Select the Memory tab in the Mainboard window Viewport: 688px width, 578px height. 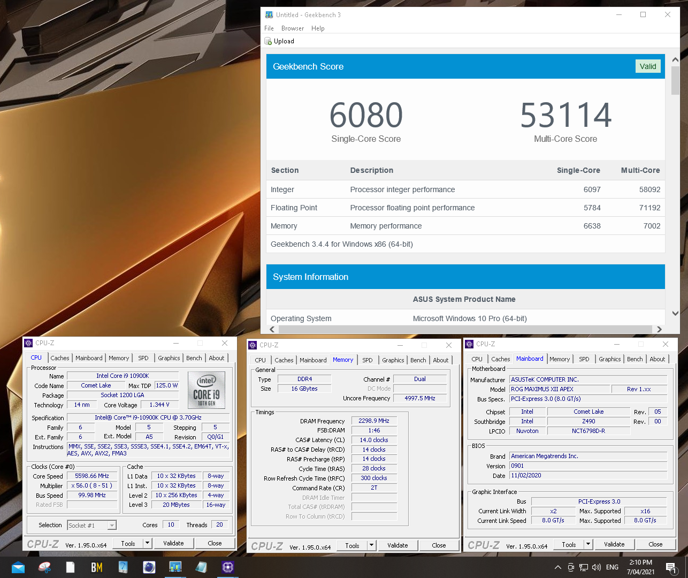tap(560, 359)
